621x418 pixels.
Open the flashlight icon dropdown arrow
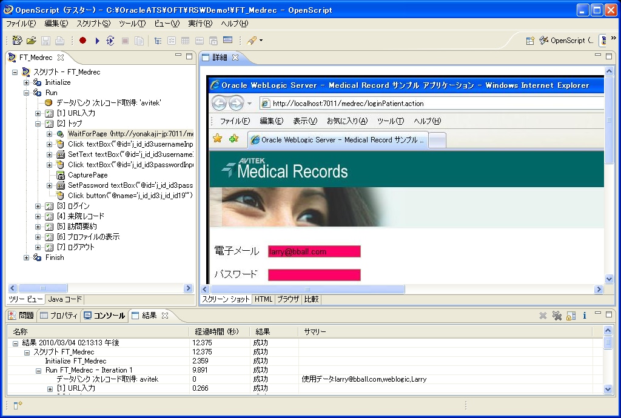tap(261, 41)
